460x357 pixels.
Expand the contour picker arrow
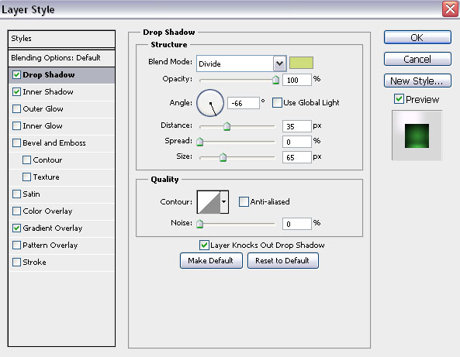click(x=224, y=202)
